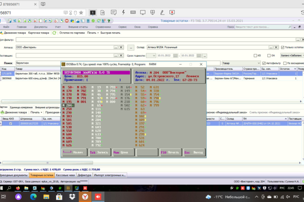Click Esc Выход button in DOSBox window
This screenshot has height=202, width=304.
194,152
